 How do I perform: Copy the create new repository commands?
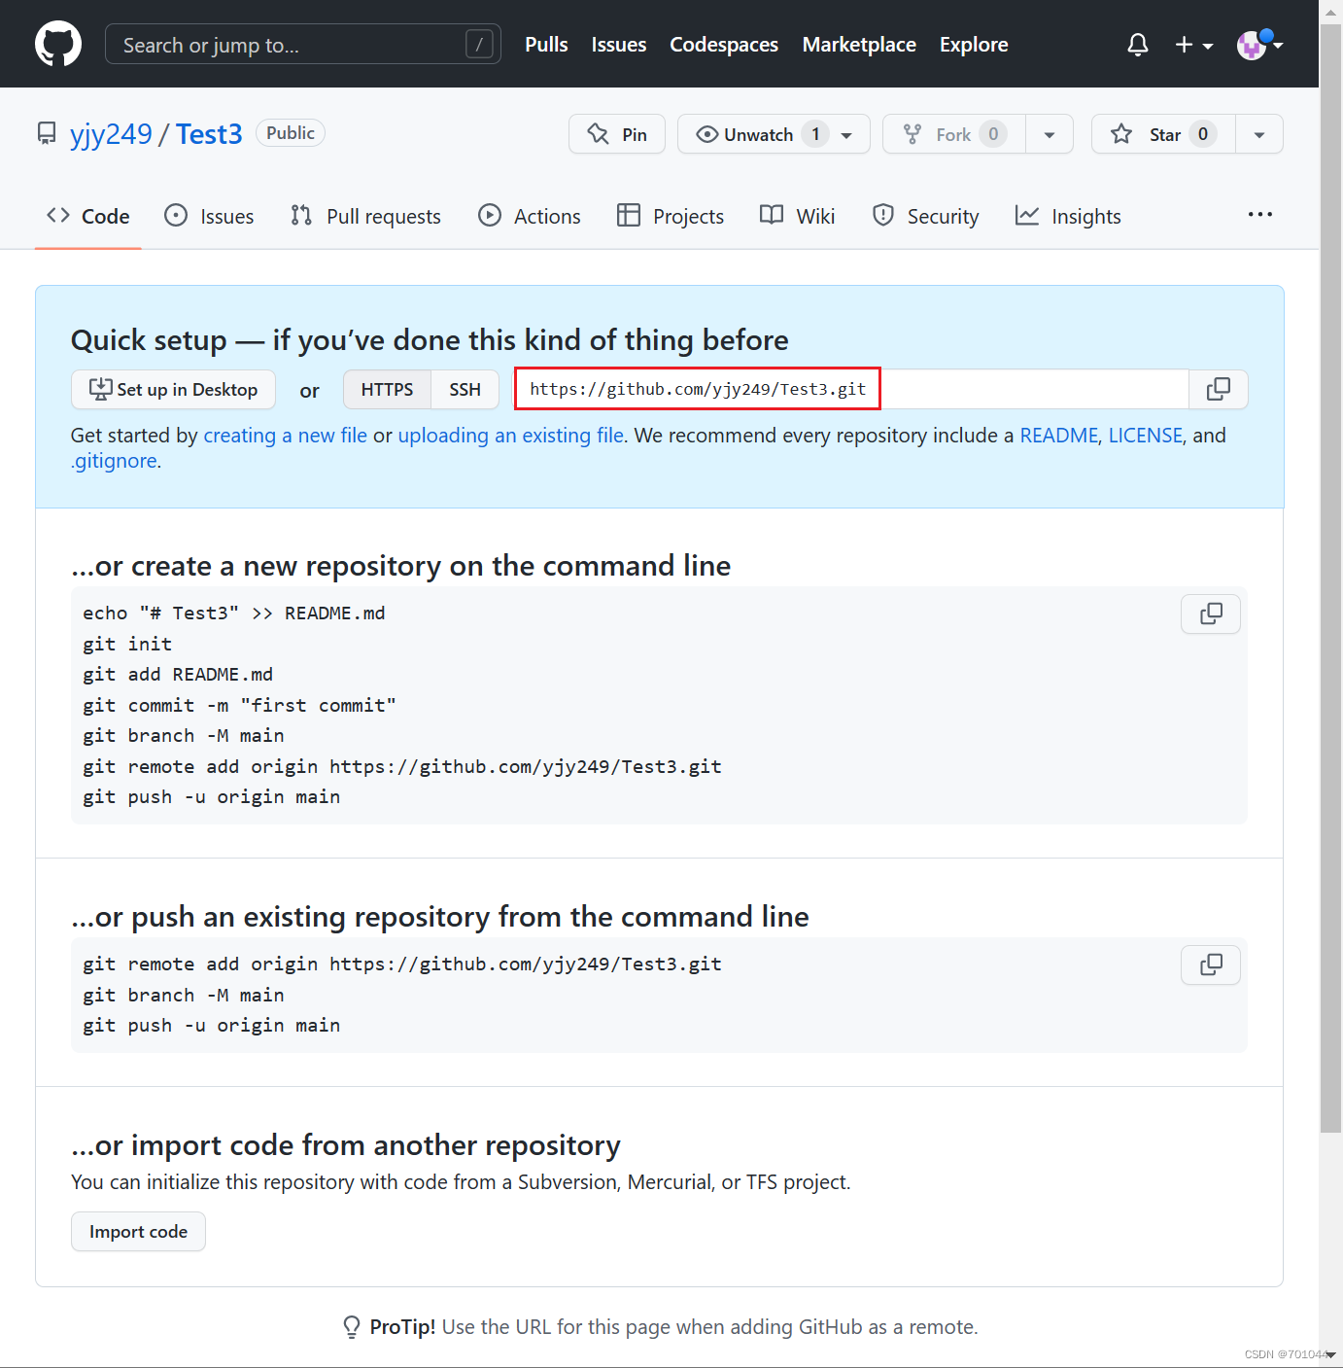pyautogui.click(x=1211, y=614)
